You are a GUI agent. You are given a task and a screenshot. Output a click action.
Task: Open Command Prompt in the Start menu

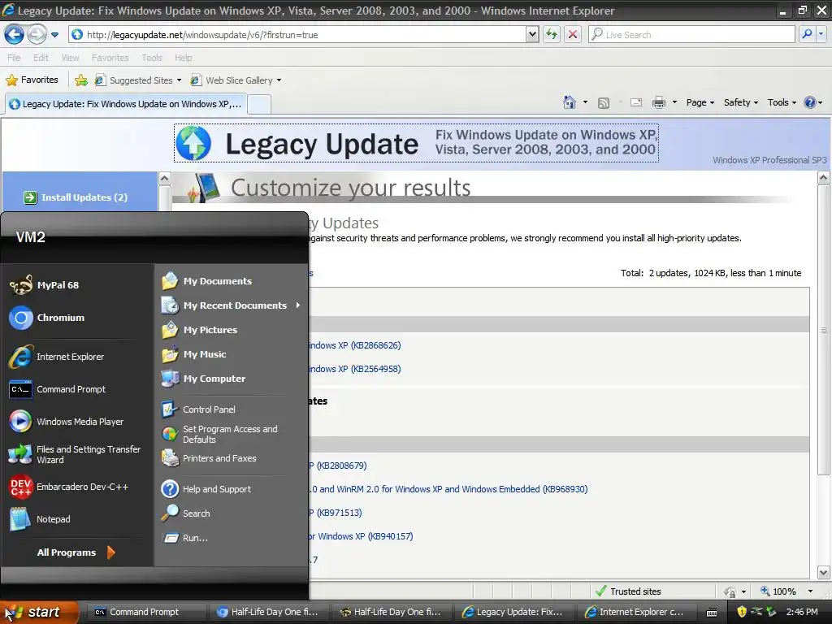[56, 389]
